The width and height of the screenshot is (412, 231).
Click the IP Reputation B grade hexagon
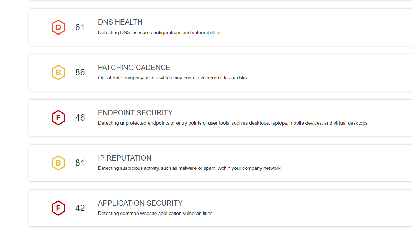point(58,163)
